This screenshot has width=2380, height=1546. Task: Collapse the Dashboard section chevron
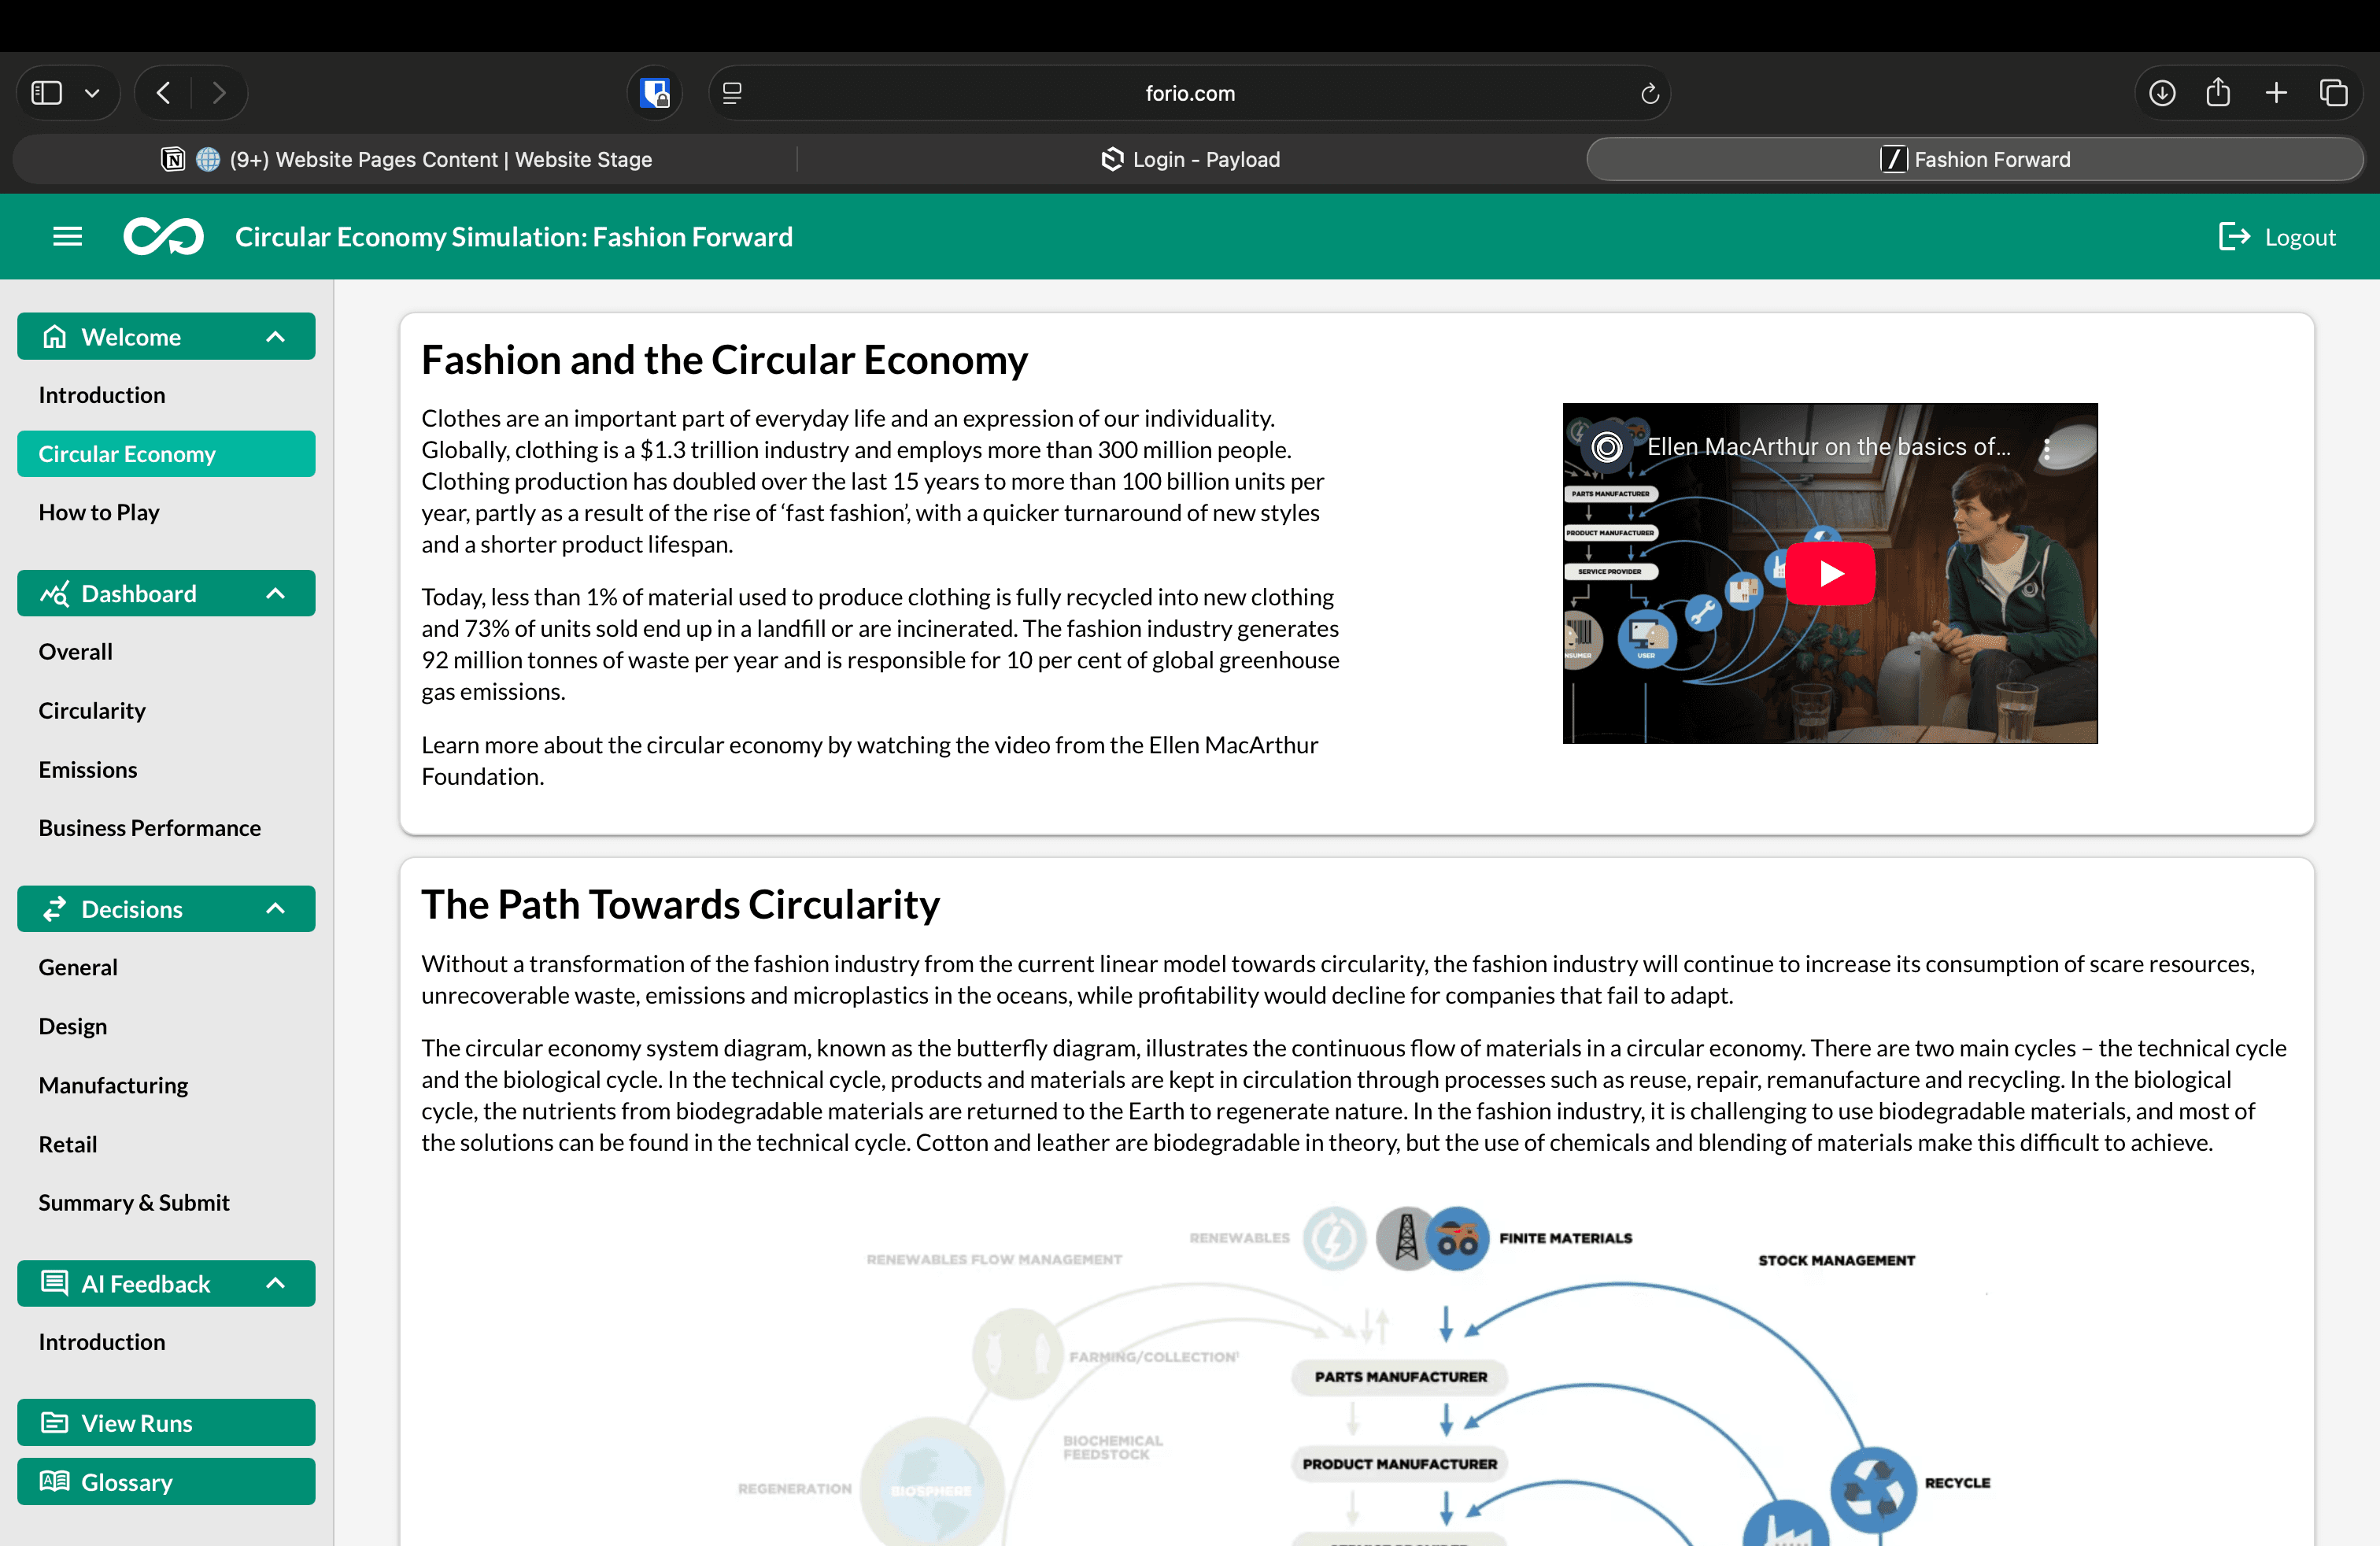point(276,594)
